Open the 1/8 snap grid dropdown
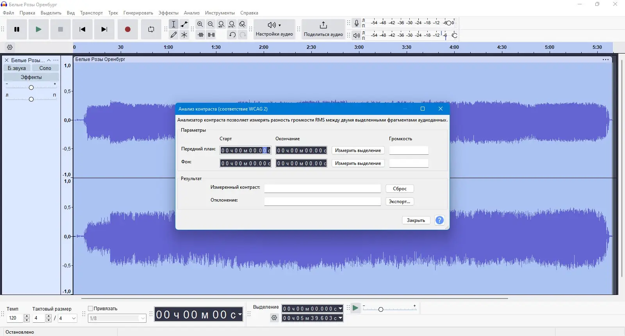This screenshot has width=625, height=336. coord(117,318)
